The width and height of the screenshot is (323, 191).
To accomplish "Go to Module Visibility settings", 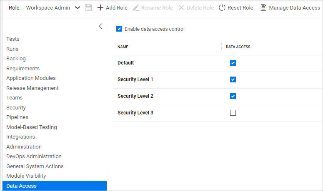I will tap(26, 176).
